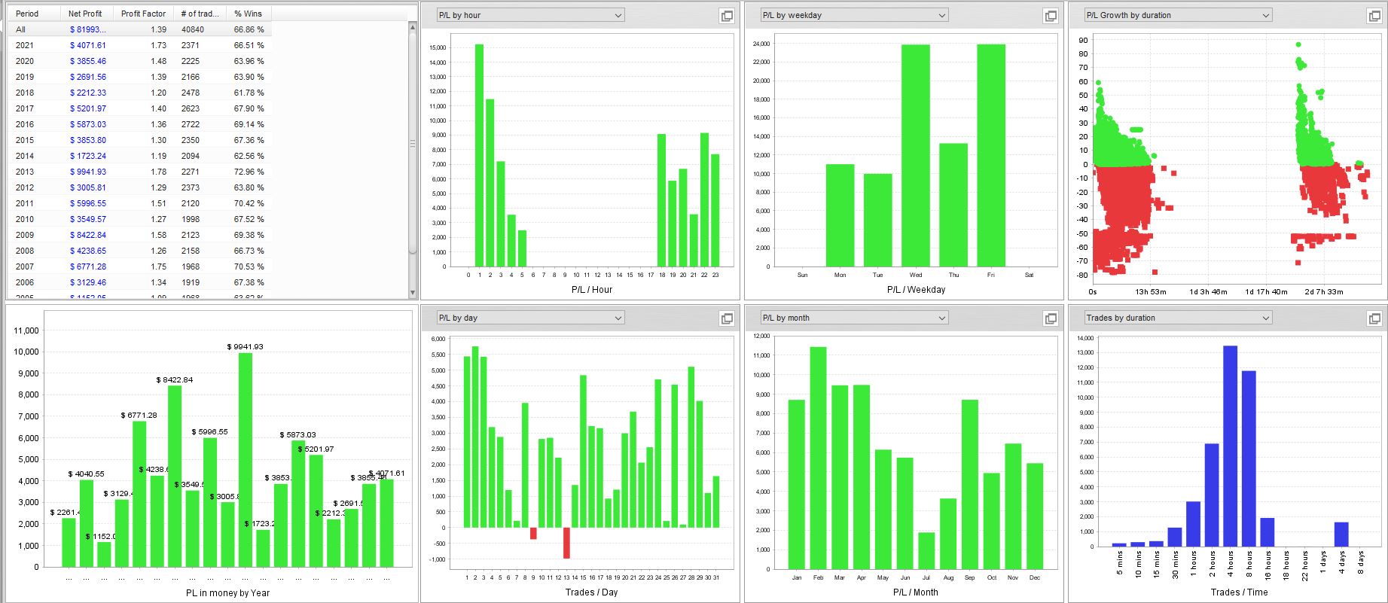
Task: Open P/L Growth by duration dropdown
Action: pos(1178,15)
